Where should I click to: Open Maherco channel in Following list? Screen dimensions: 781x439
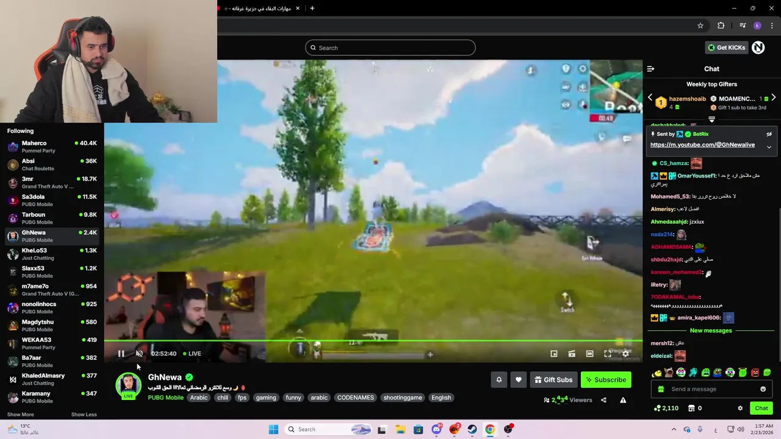[x=52, y=147]
